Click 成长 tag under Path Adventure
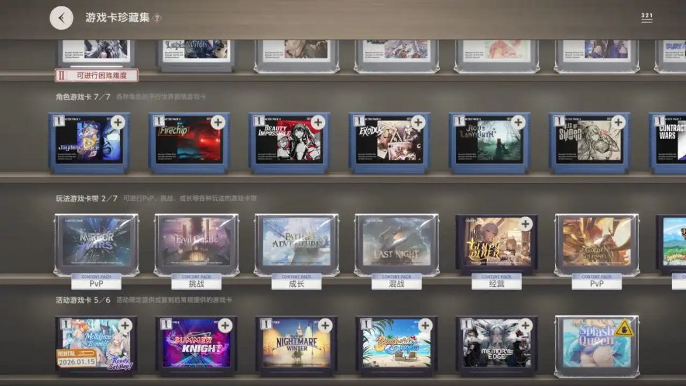Image resolution: width=686 pixels, height=386 pixels. pyautogui.click(x=297, y=281)
